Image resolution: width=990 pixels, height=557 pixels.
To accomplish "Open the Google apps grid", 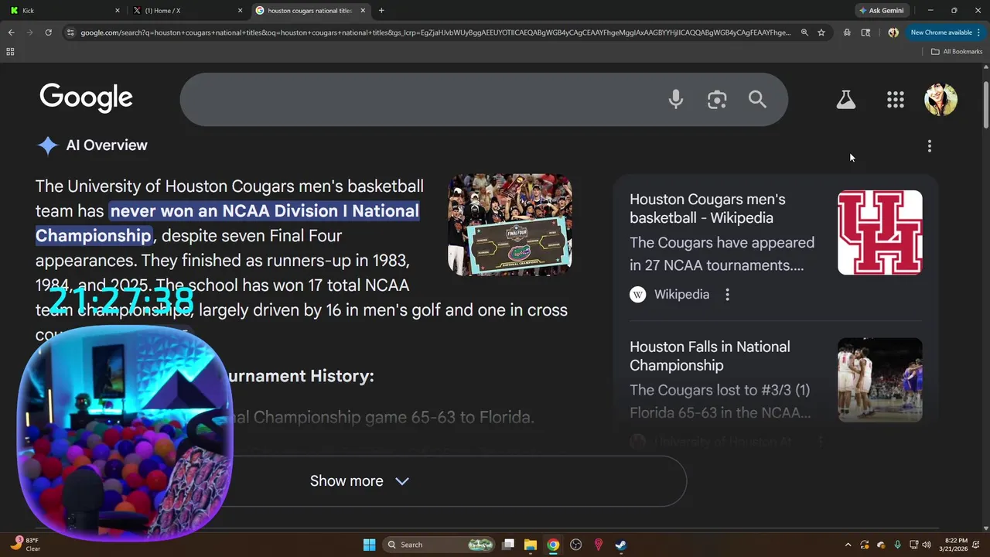I will coord(896,99).
